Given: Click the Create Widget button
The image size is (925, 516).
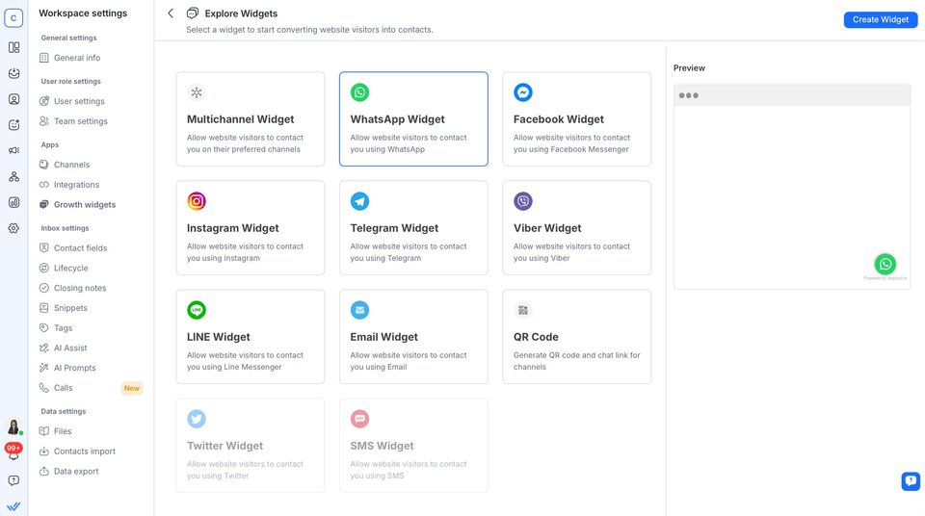Looking at the screenshot, I should click(880, 19).
